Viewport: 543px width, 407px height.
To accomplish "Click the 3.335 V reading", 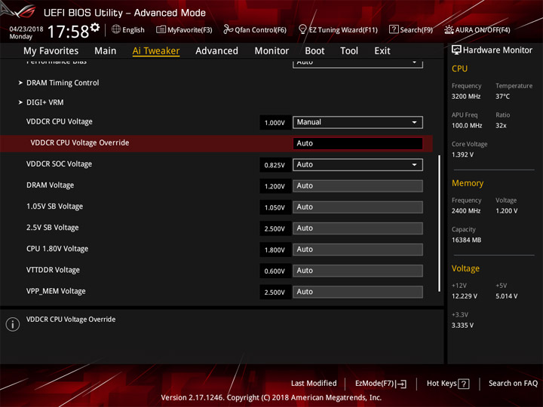I will pos(462,326).
